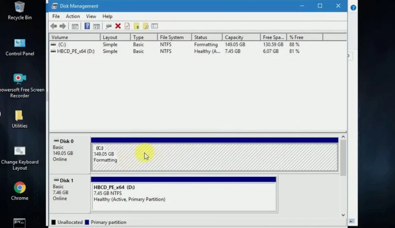Select the Disk 1 label panel

click(x=70, y=193)
